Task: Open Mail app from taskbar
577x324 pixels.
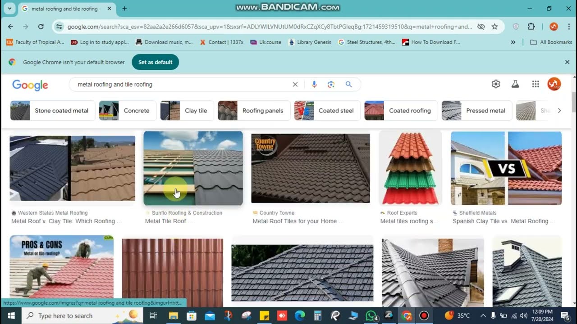Action: click(x=210, y=315)
